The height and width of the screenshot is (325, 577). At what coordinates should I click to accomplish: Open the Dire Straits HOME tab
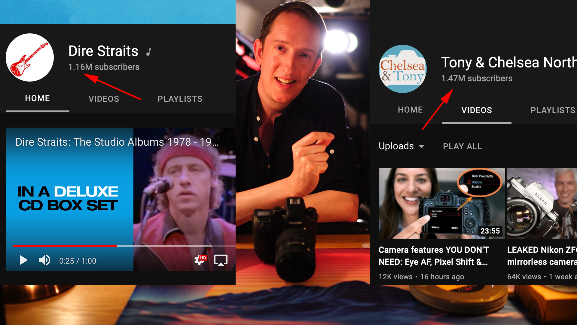pyautogui.click(x=37, y=98)
